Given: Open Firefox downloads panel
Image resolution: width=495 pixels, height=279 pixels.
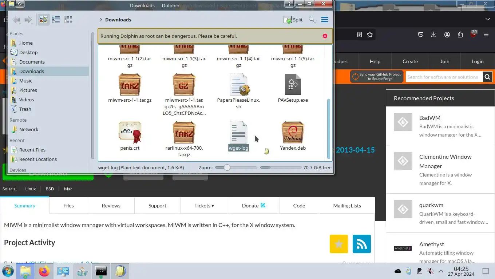Looking at the screenshot, I should [x=433, y=35].
